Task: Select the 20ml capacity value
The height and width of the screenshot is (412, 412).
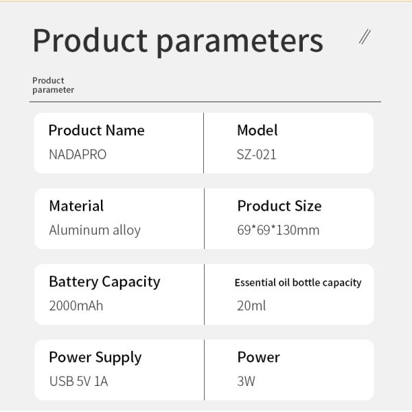Action: coord(251,306)
